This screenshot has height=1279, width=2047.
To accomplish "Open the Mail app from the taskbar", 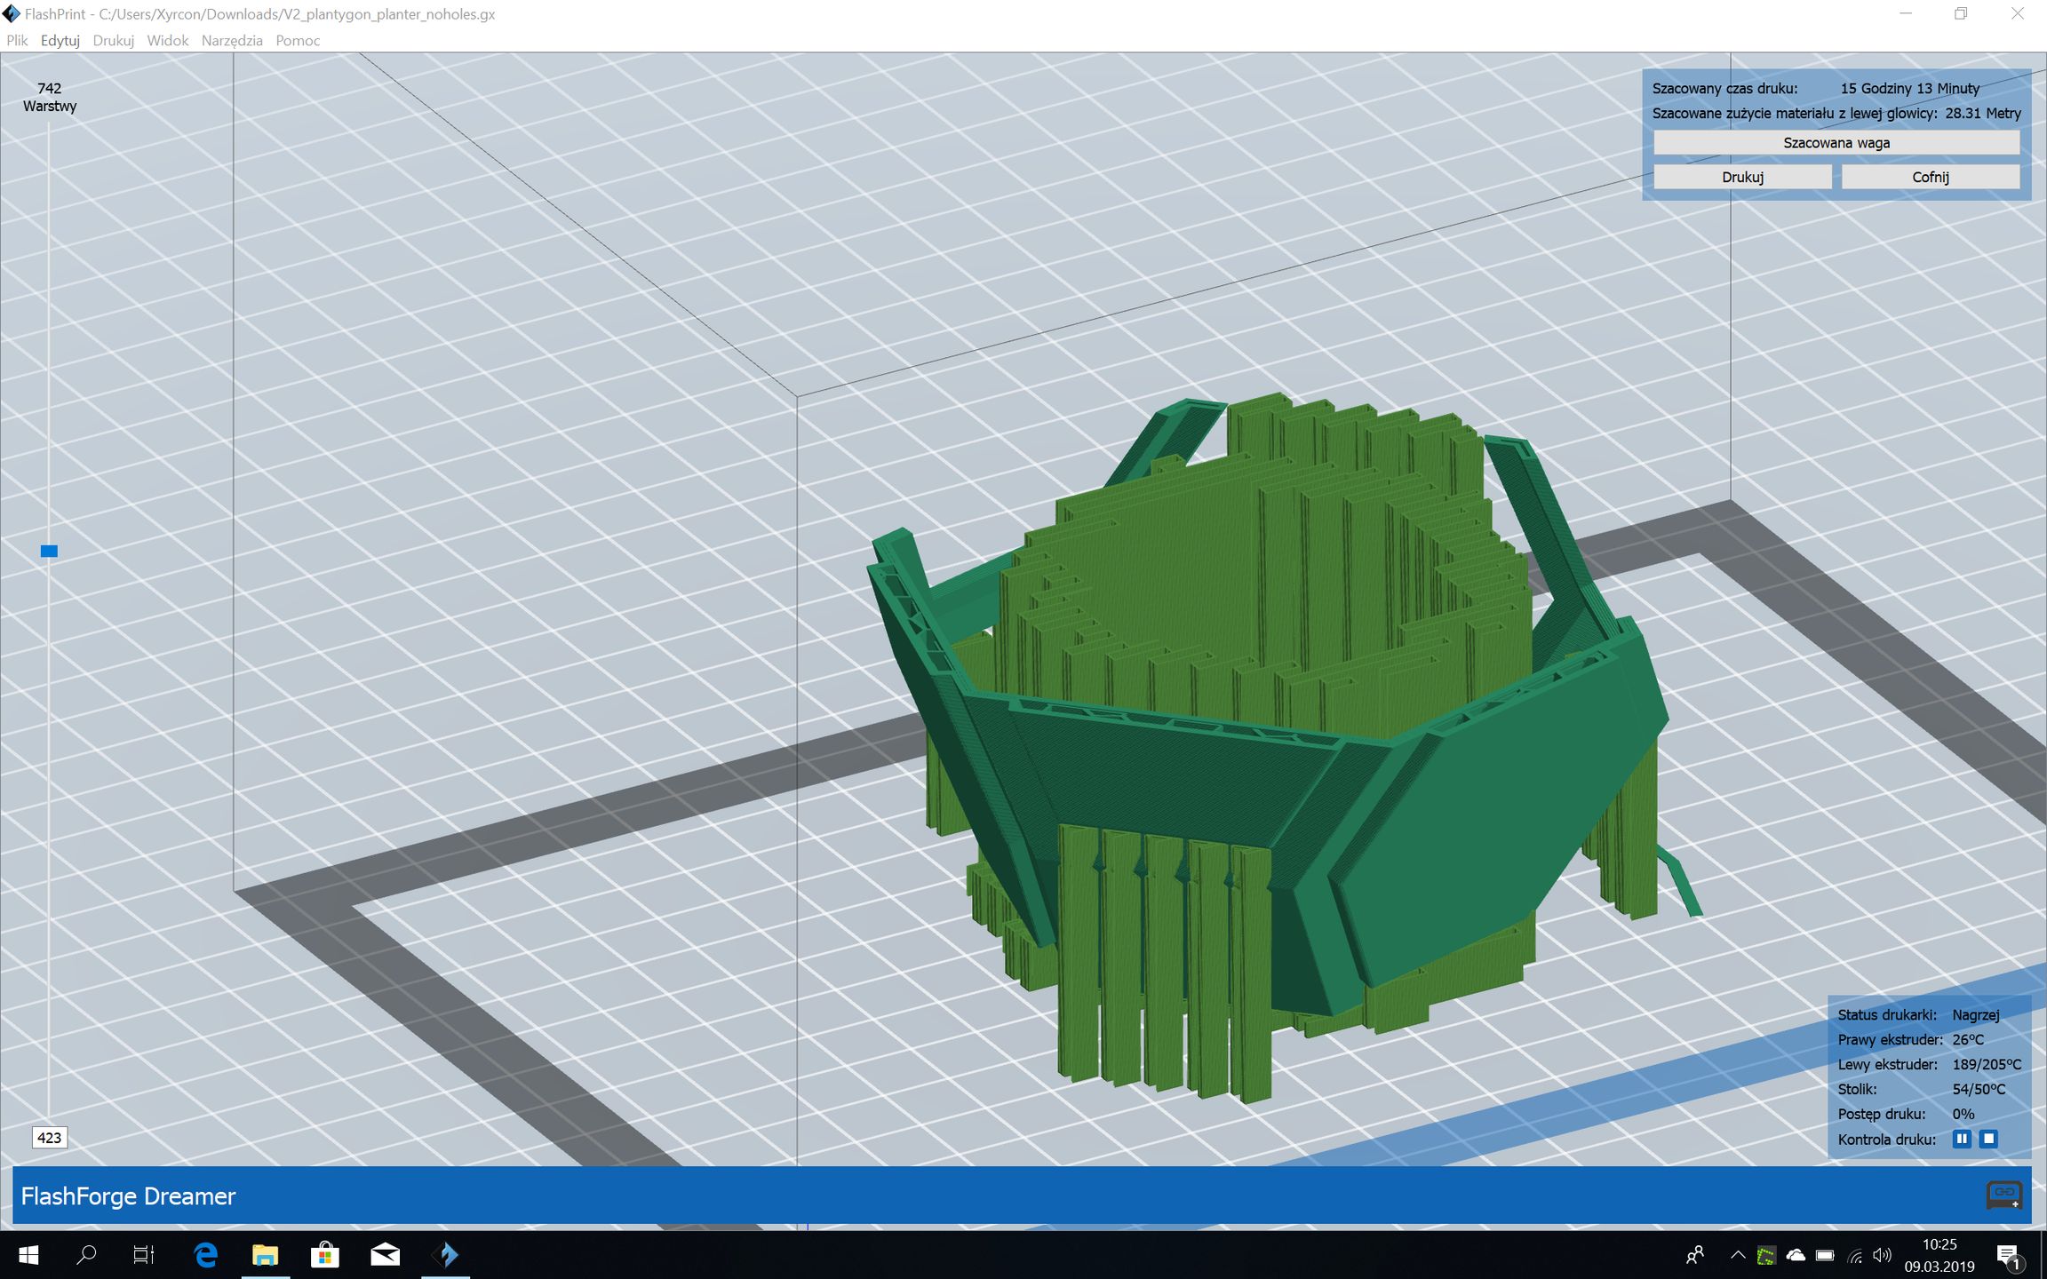I will (x=384, y=1255).
